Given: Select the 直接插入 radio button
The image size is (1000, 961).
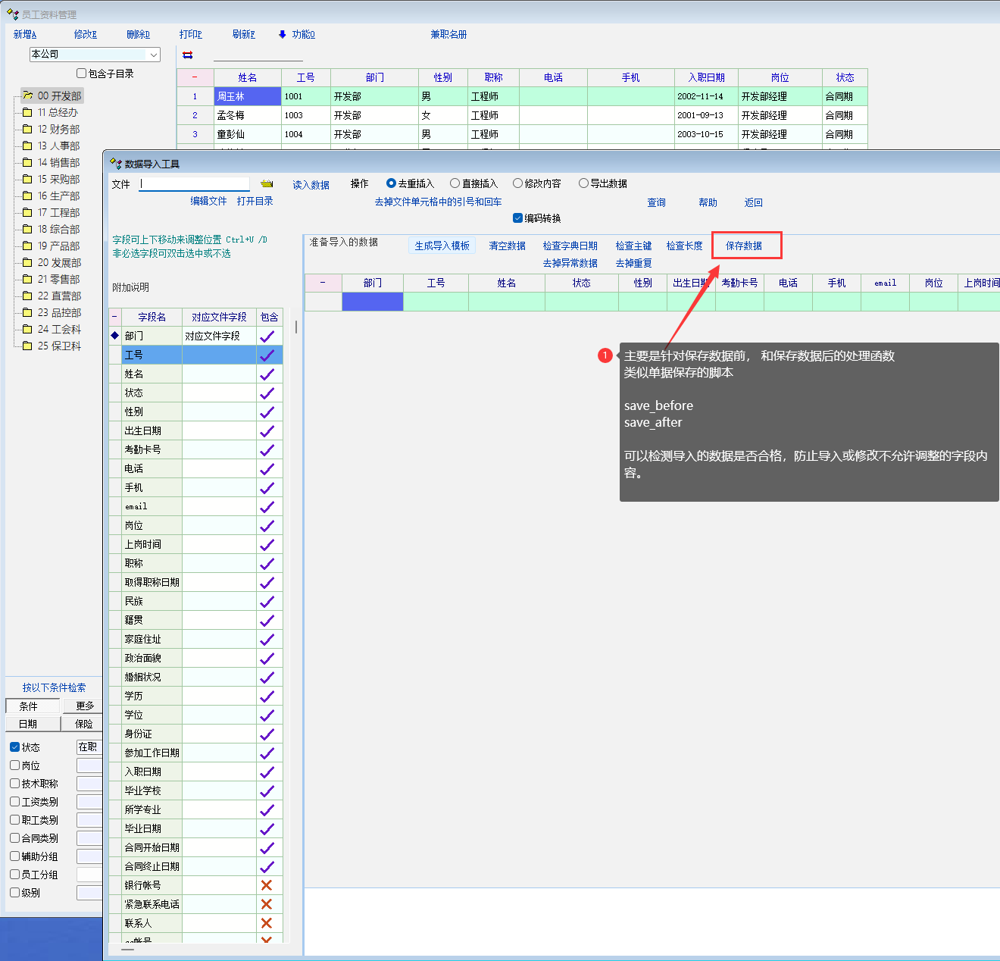Looking at the screenshot, I should pyautogui.click(x=455, y=183).
